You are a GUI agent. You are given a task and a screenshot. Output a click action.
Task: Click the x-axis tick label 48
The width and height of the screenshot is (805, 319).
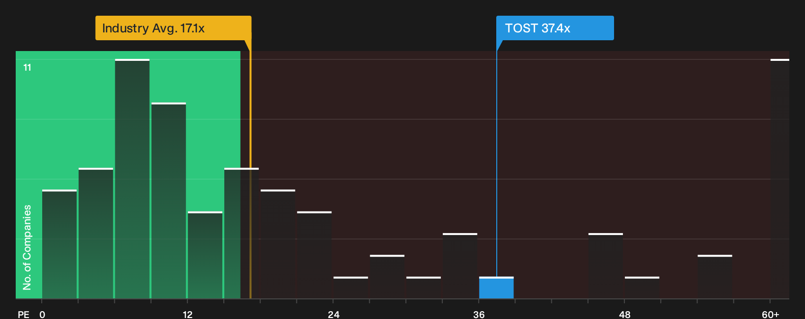[624, 315]
